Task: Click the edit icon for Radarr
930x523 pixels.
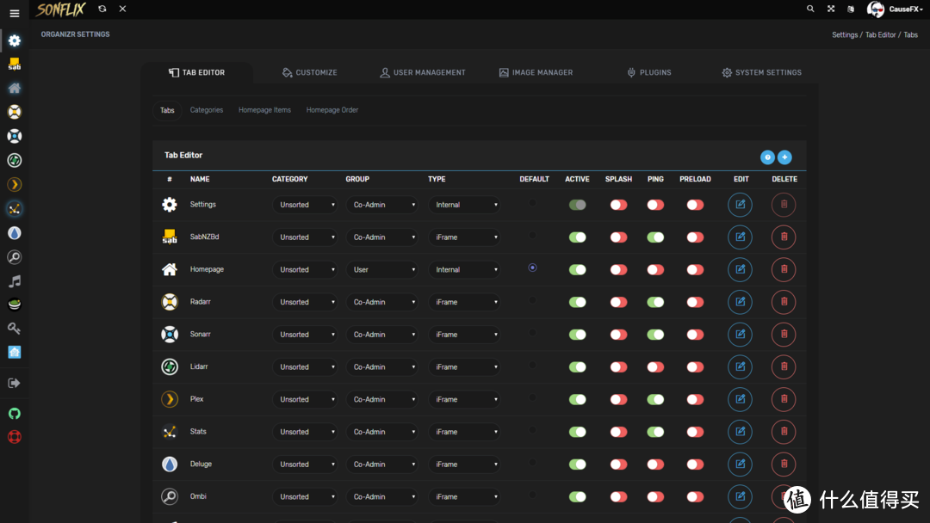Action: [740, 302]
